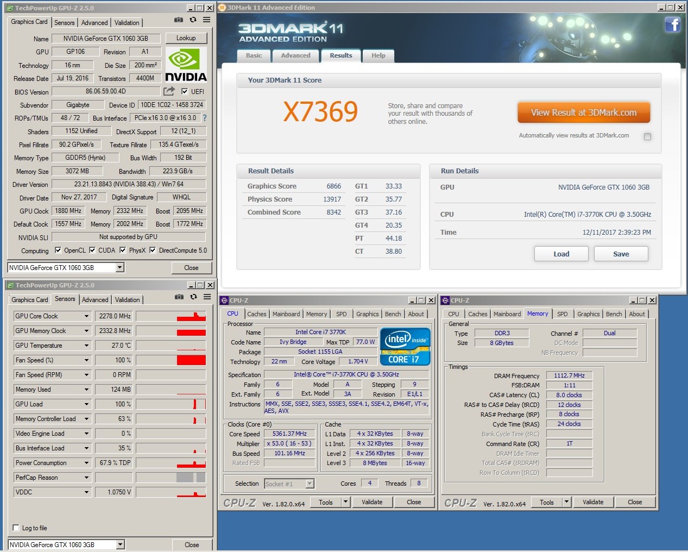Open the Power Consumption sensor dropdown
688x552 pixels.
tap(86, 463)
